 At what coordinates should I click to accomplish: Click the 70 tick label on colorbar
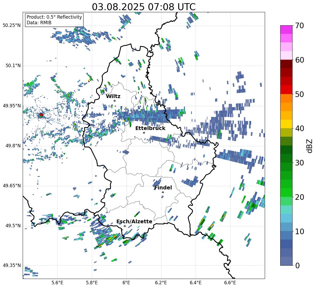pos(299,26)
